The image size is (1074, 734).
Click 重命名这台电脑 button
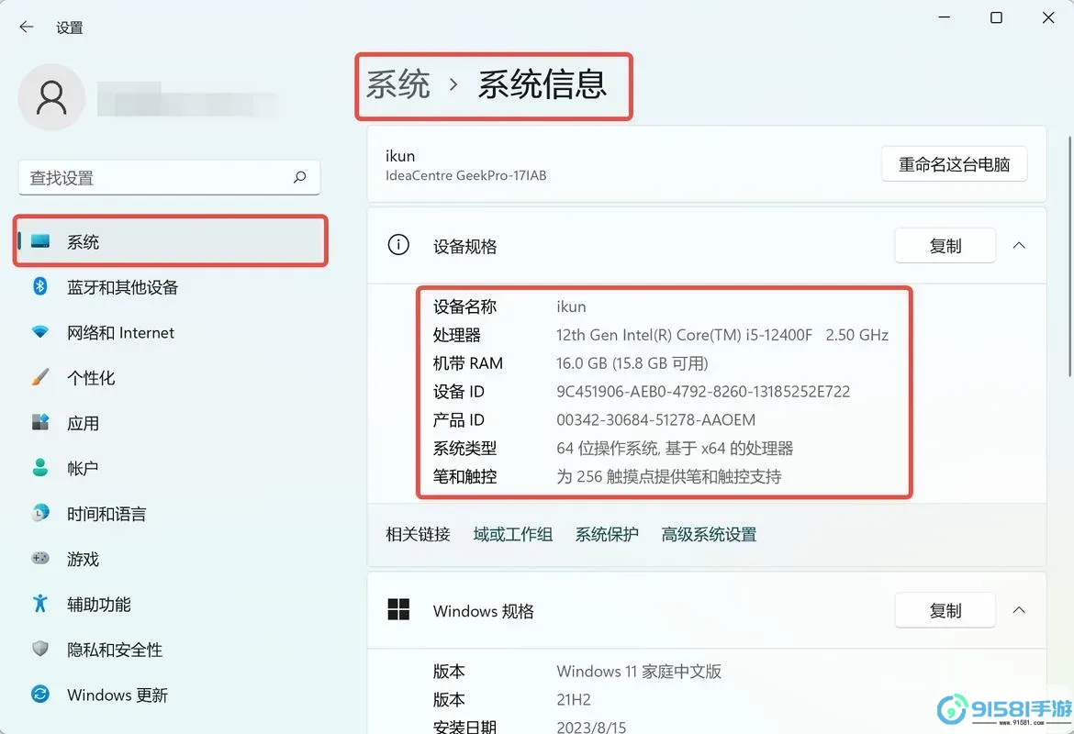pyautogui.click(x=954, y=164)
